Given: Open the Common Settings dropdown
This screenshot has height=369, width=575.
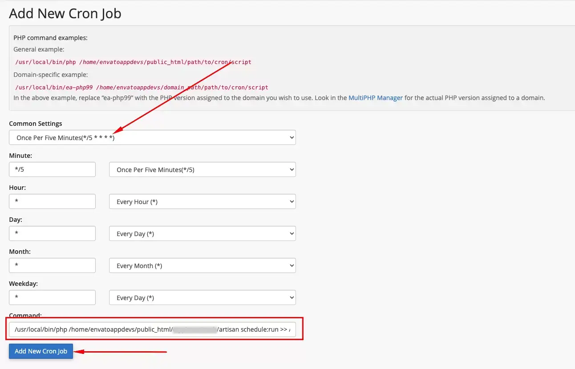Looking at the screenshot, I should 152,138.
